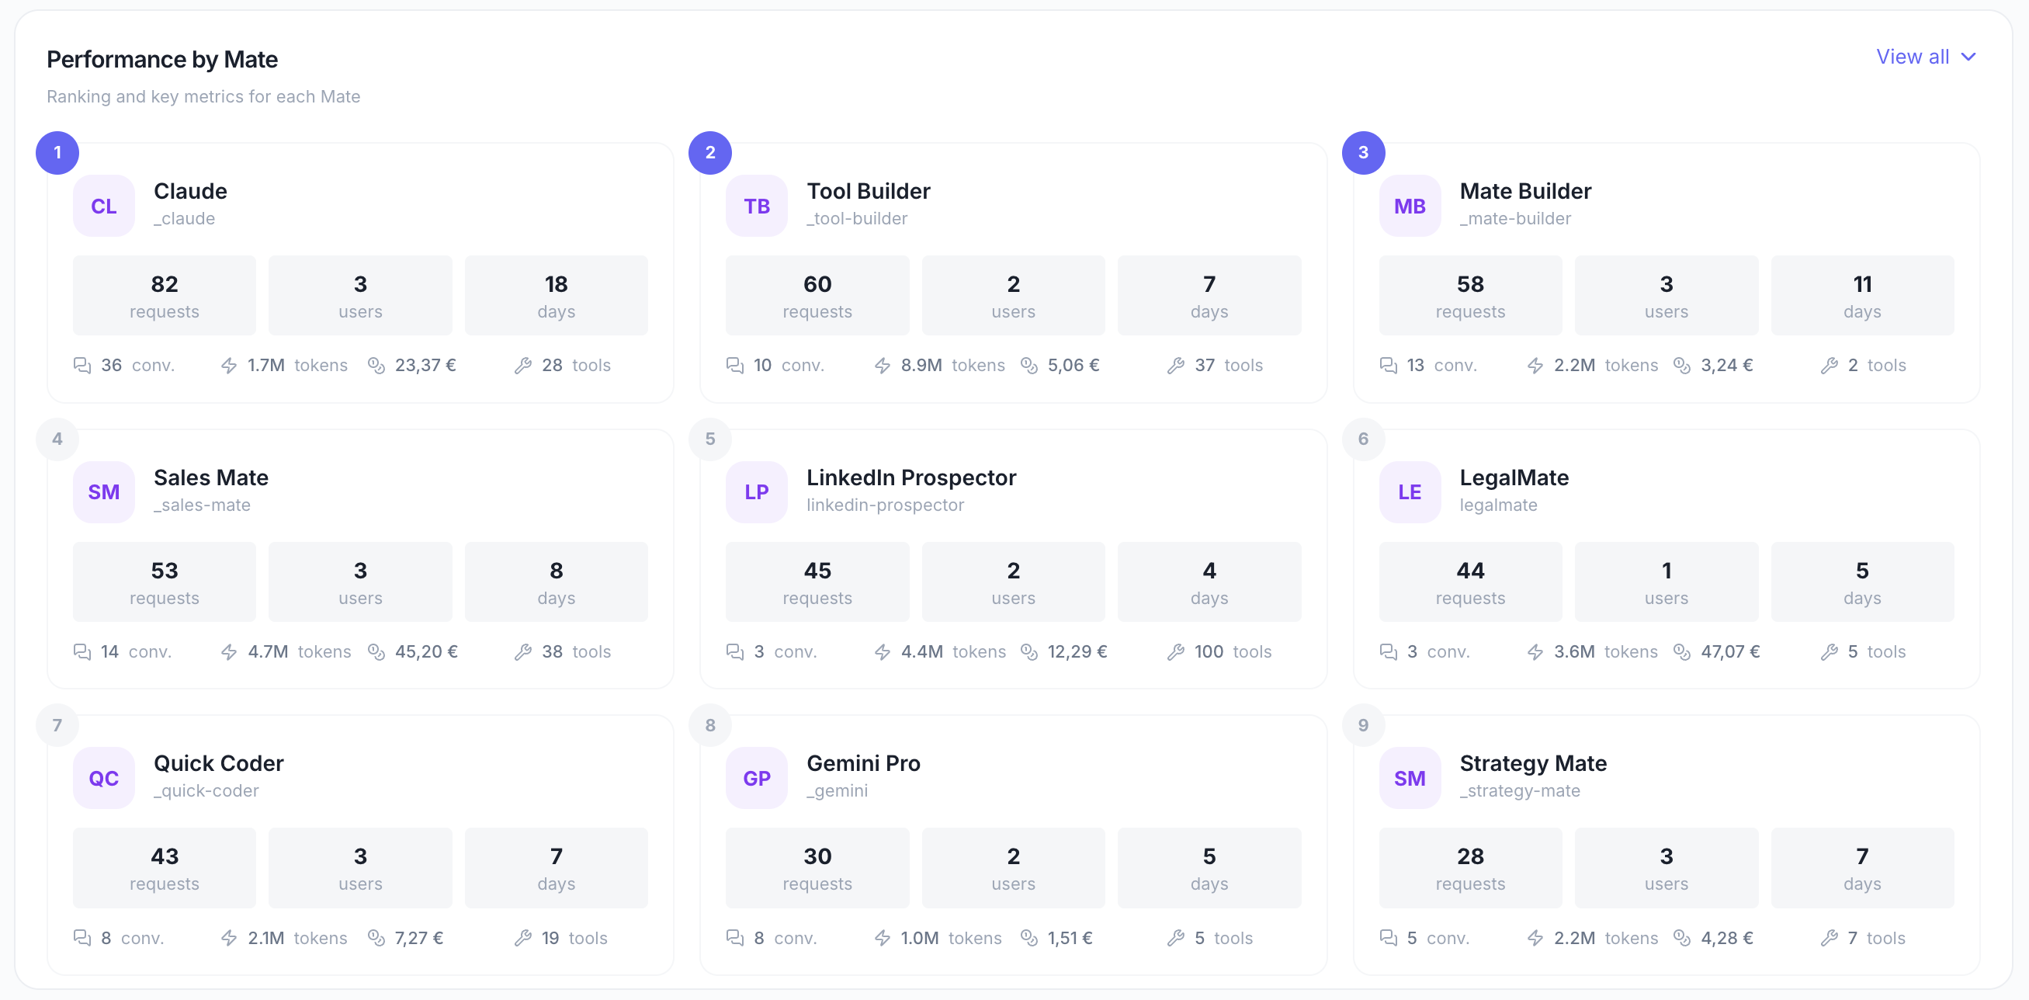Click the conversations icon on Sales Mate card
The image size is (2029, 1000).
(82, 651)
